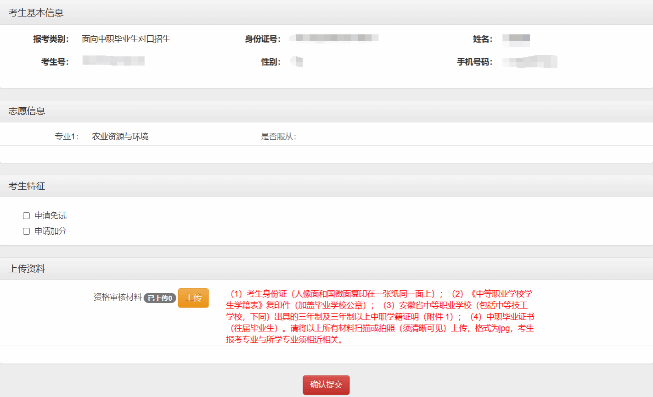Click the 申请加分 label text
The image size is (653, 397).
(x=50, y=231)
